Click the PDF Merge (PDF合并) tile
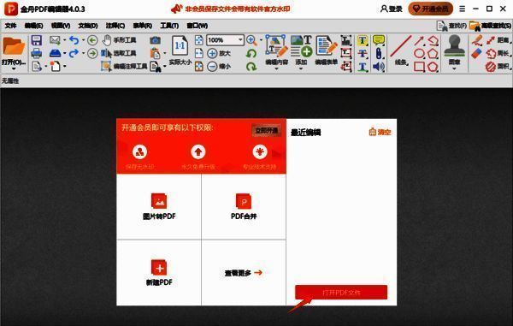The image size is (513, 326). tap(244, 207)
